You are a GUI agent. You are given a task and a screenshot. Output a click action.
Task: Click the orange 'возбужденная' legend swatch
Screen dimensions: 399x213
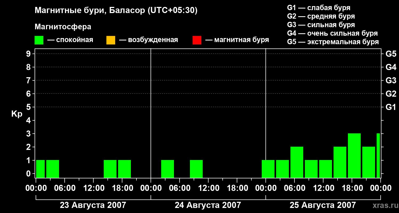click(111, 40)
